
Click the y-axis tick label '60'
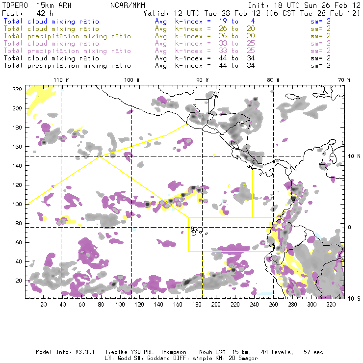click(x=19, y=242)
